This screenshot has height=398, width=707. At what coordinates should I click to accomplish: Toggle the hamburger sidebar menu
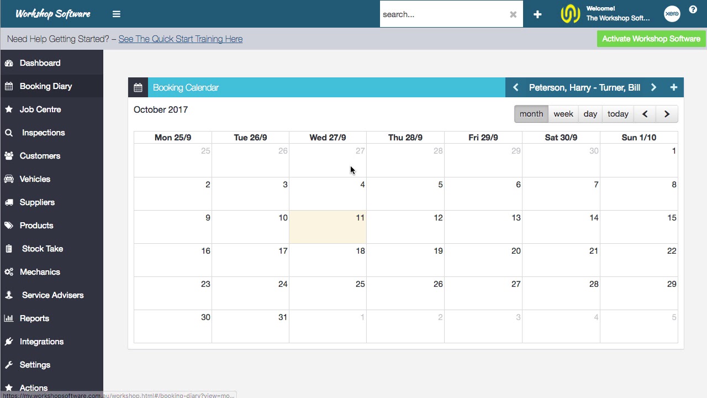click(116, 14)
